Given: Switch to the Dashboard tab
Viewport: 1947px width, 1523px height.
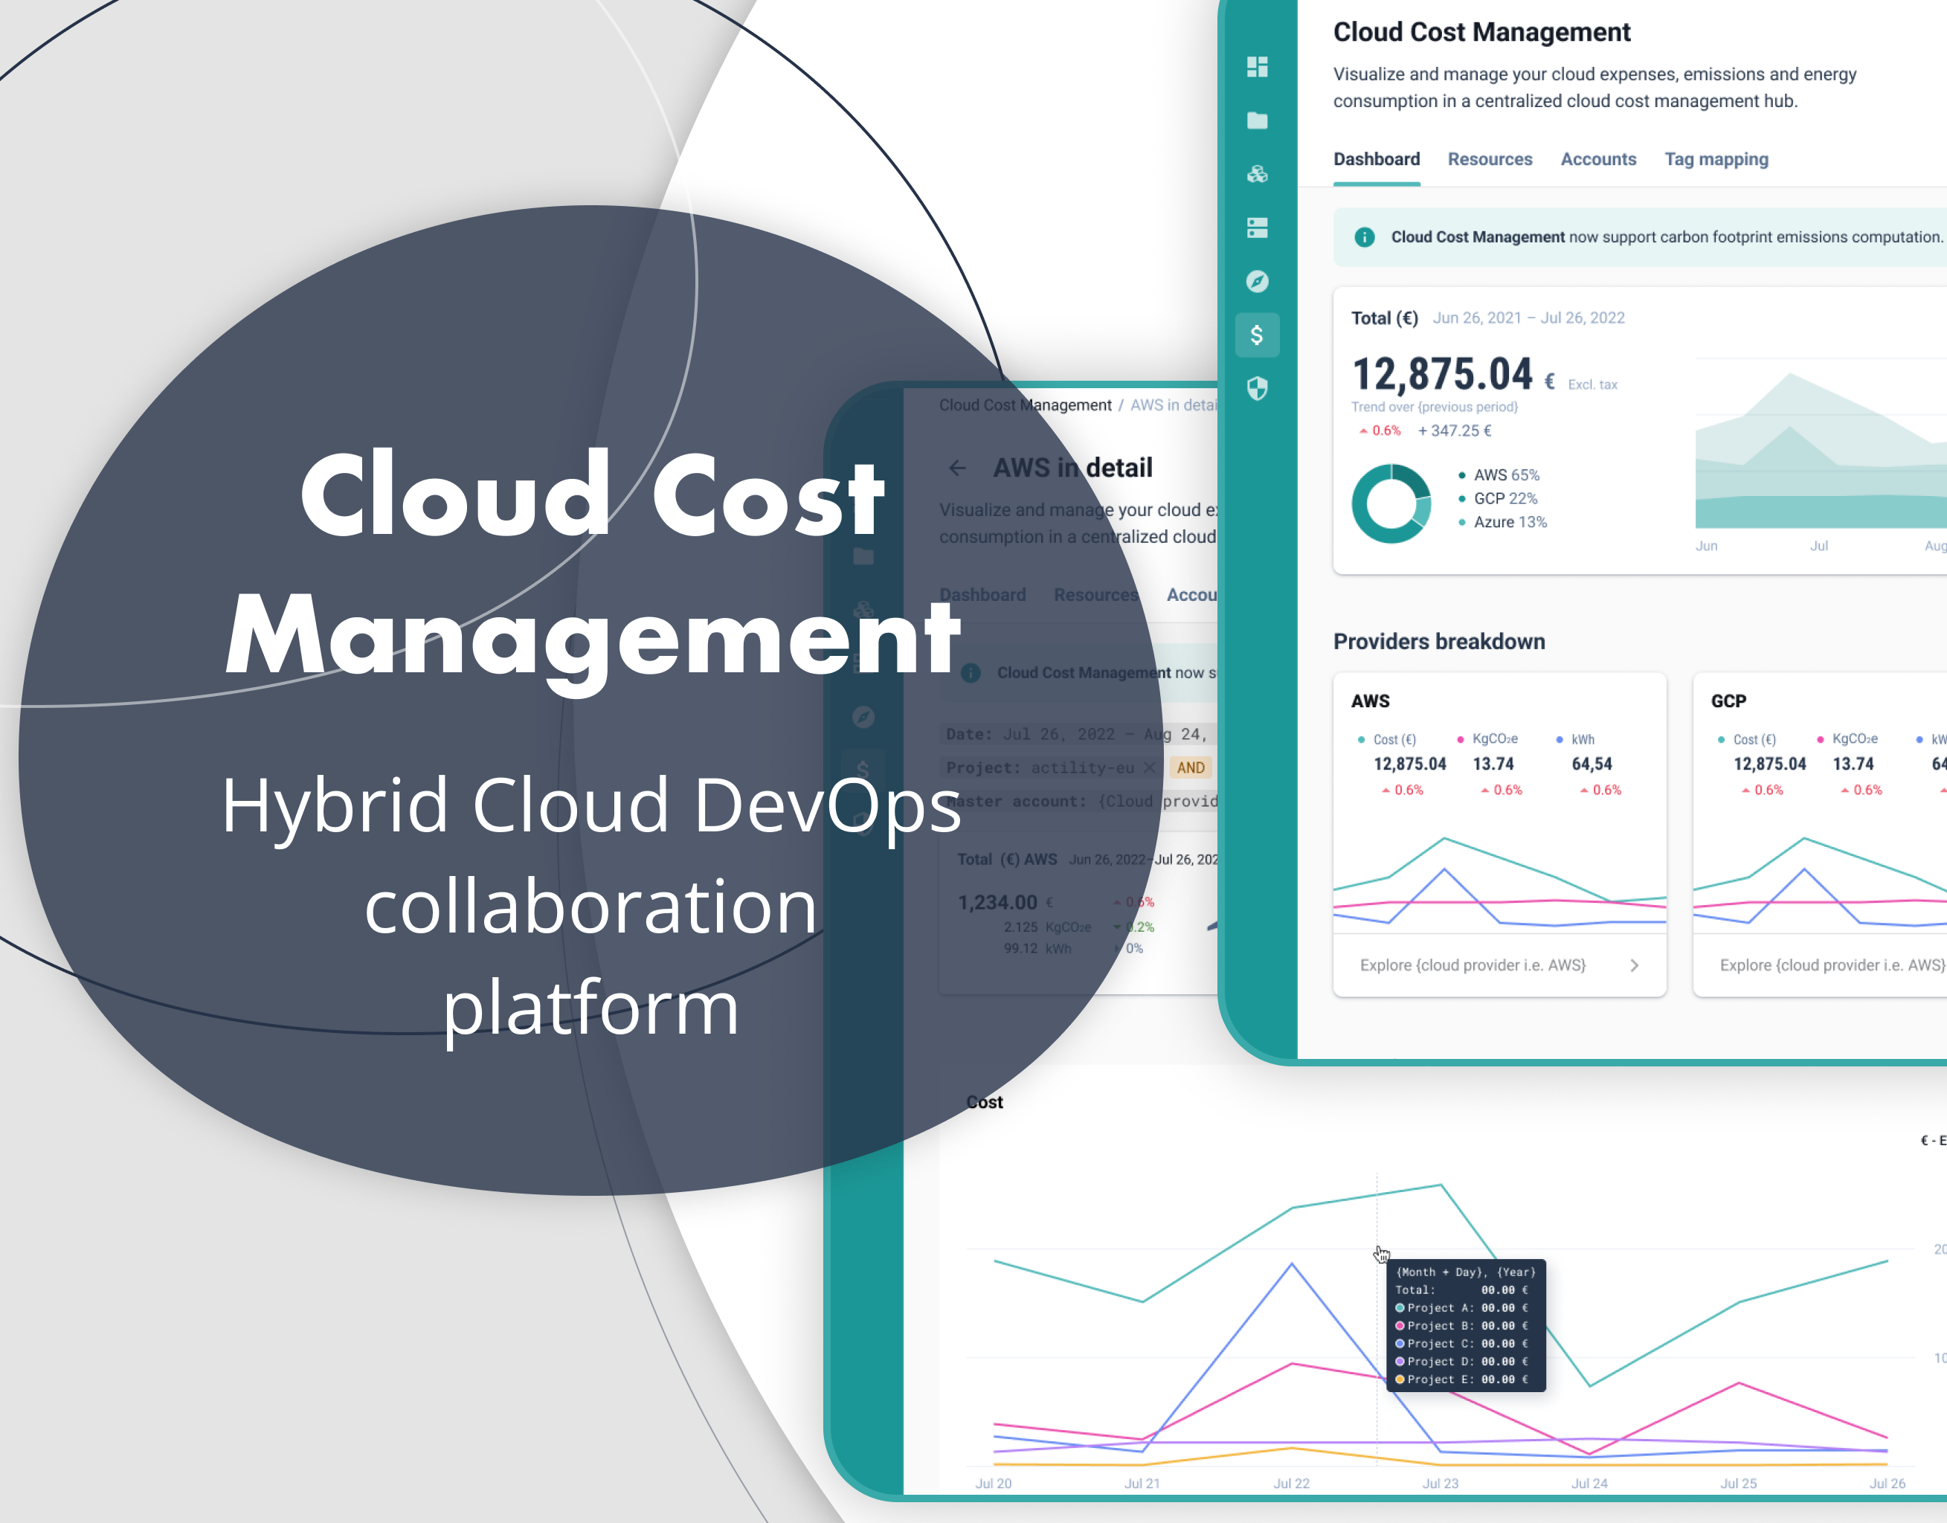Looking at the screenshot, I should pyautogui.click(x=1377, y=160).
